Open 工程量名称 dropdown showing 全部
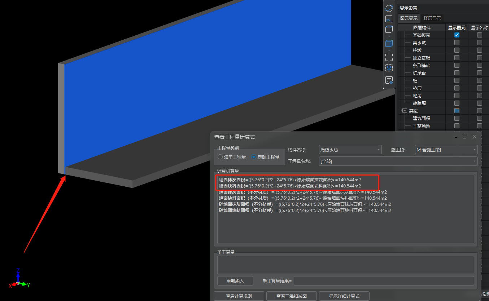The width and height of the screenshot is (489, 301). coord(398,161)
